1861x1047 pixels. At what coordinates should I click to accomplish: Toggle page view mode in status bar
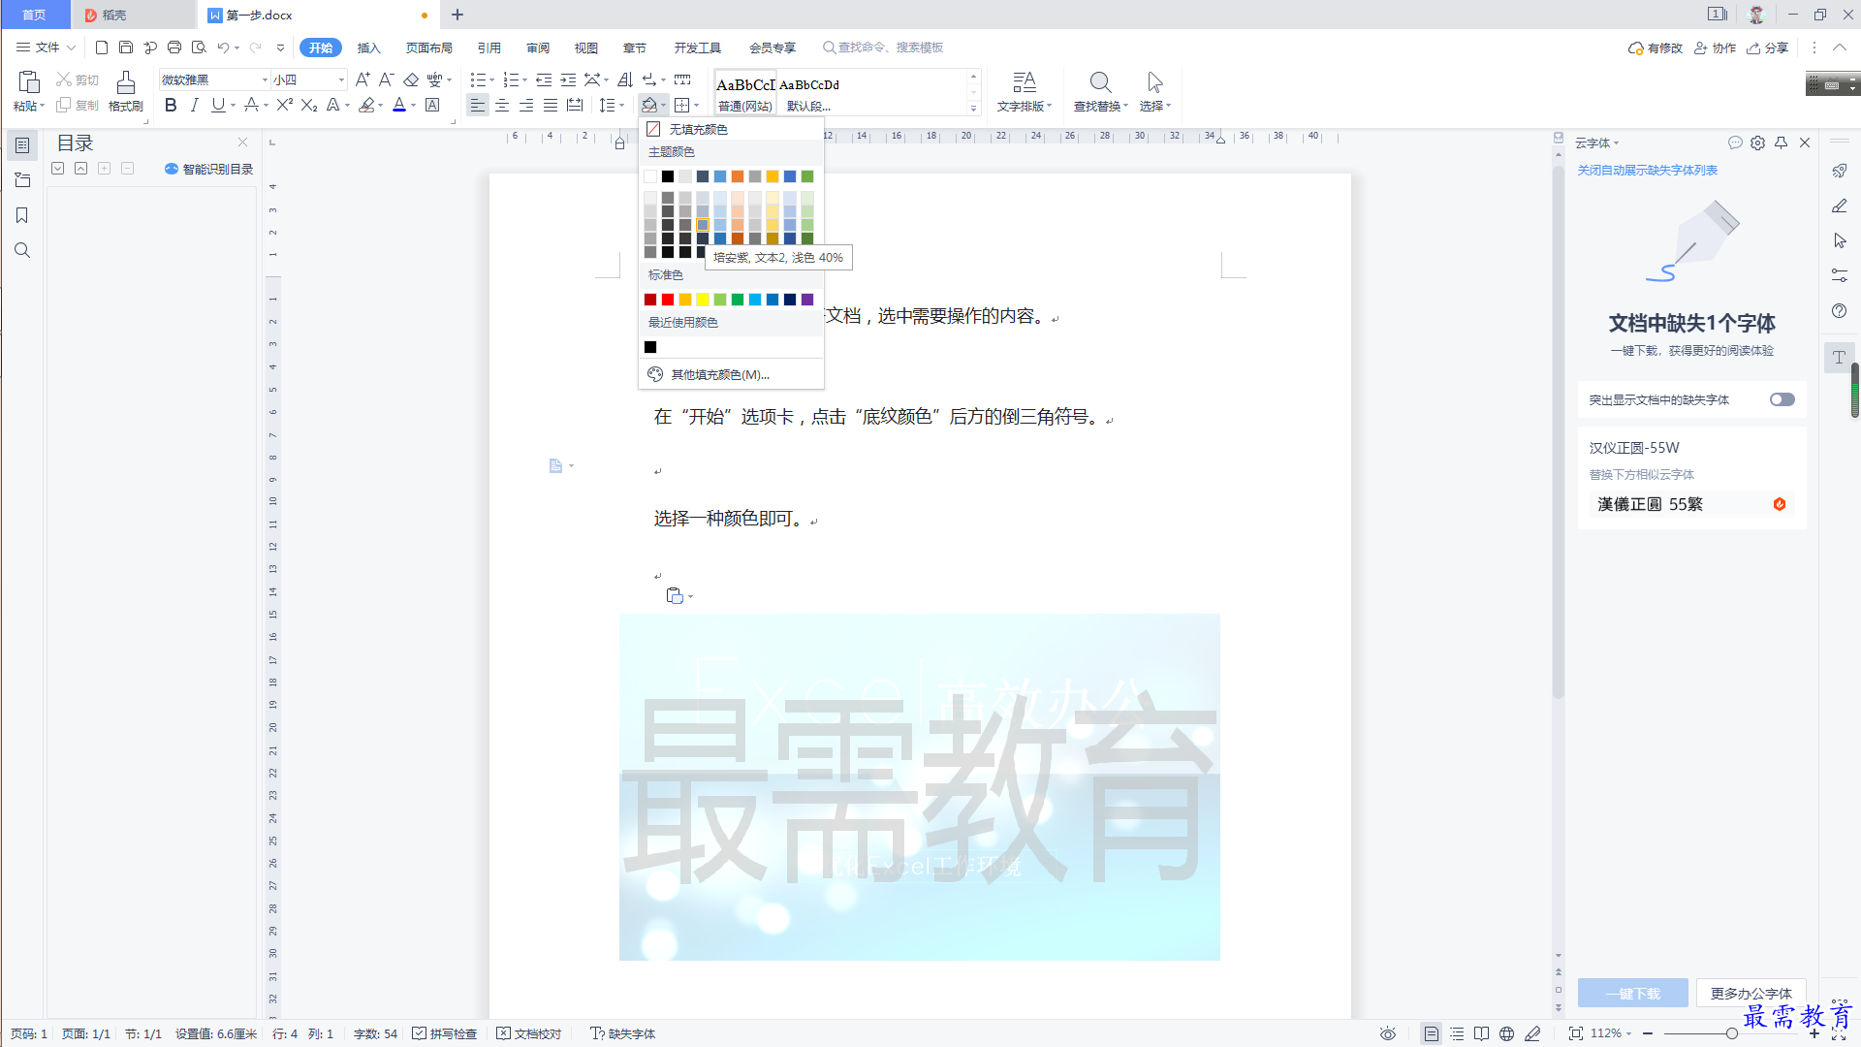click(x=1431, y=1033)
